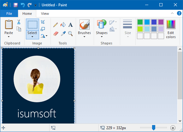Viewport: 183px width, 132px height.
Task: Expand the Brushes dropdown arrow
Action: (x=84, y=37)
